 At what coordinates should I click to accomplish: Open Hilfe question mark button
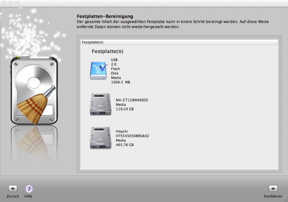[29, 189]
